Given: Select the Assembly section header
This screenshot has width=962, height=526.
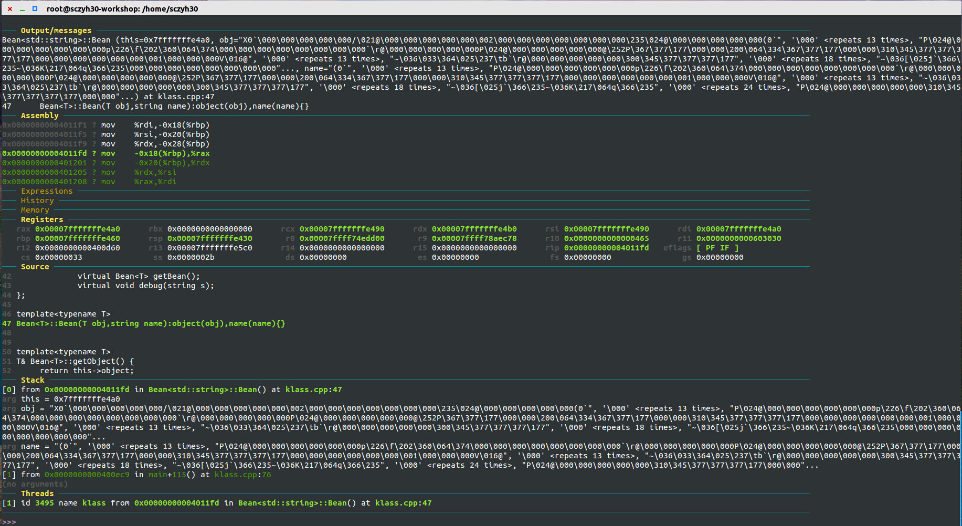Looking at the screenshot, I should pyautogui.click(x=40, y=115).
